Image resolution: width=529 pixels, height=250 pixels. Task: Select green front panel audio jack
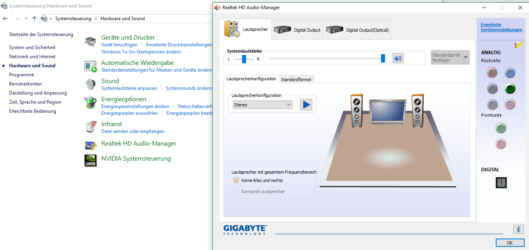(x=501, y=128)
